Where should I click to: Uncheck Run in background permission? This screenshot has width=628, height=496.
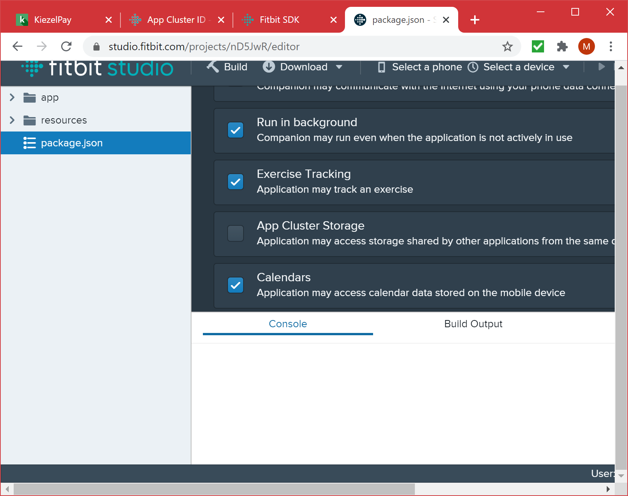[236, 130]
